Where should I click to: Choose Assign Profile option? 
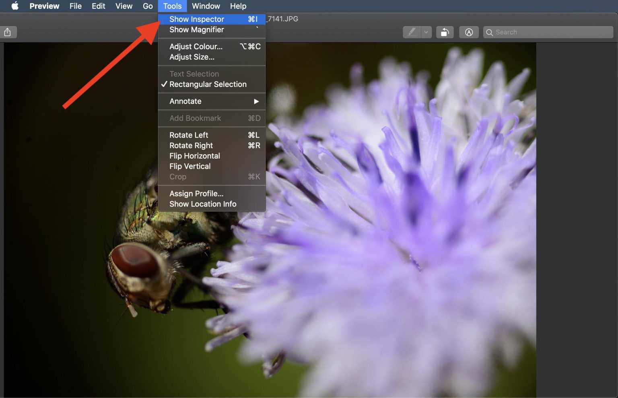196,194
